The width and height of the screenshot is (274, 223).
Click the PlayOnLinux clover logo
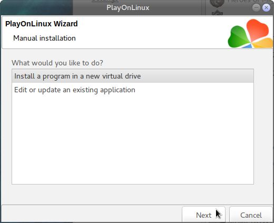(x=250, y=33)
